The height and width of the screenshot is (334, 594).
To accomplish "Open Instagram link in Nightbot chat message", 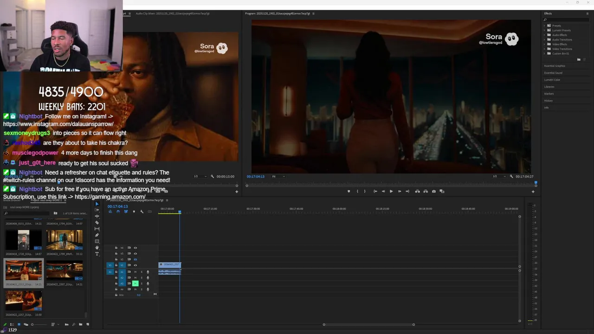I will (58, 124).
